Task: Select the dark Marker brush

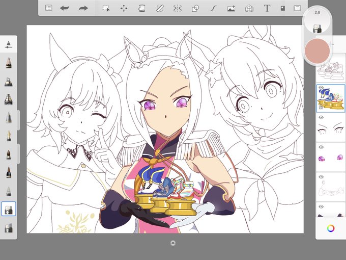Action: tap(8, 99)
